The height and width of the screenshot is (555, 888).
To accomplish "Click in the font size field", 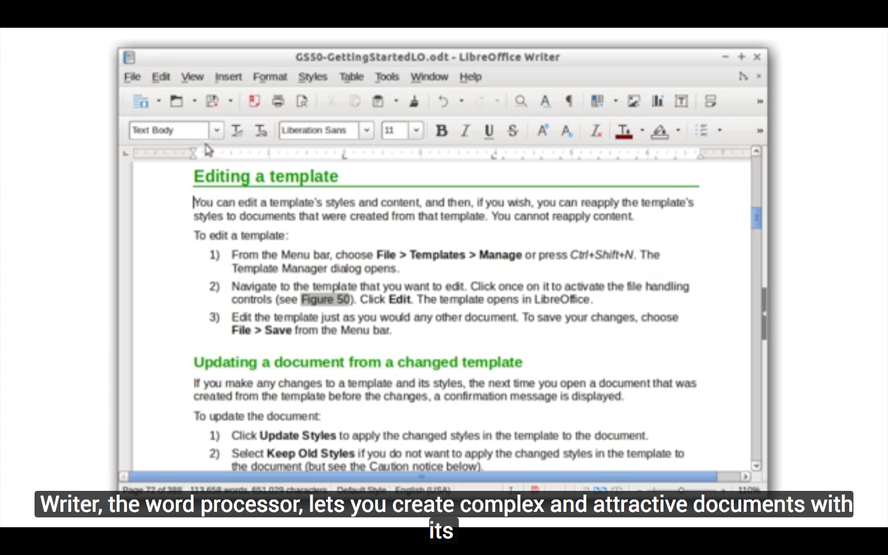I will point(395,130).
